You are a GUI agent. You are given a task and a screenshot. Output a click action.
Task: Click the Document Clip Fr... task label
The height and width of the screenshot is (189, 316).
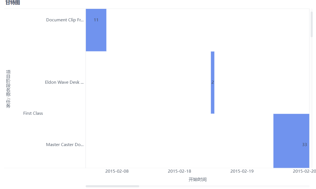pyautogui.click(x=65, y=20)
